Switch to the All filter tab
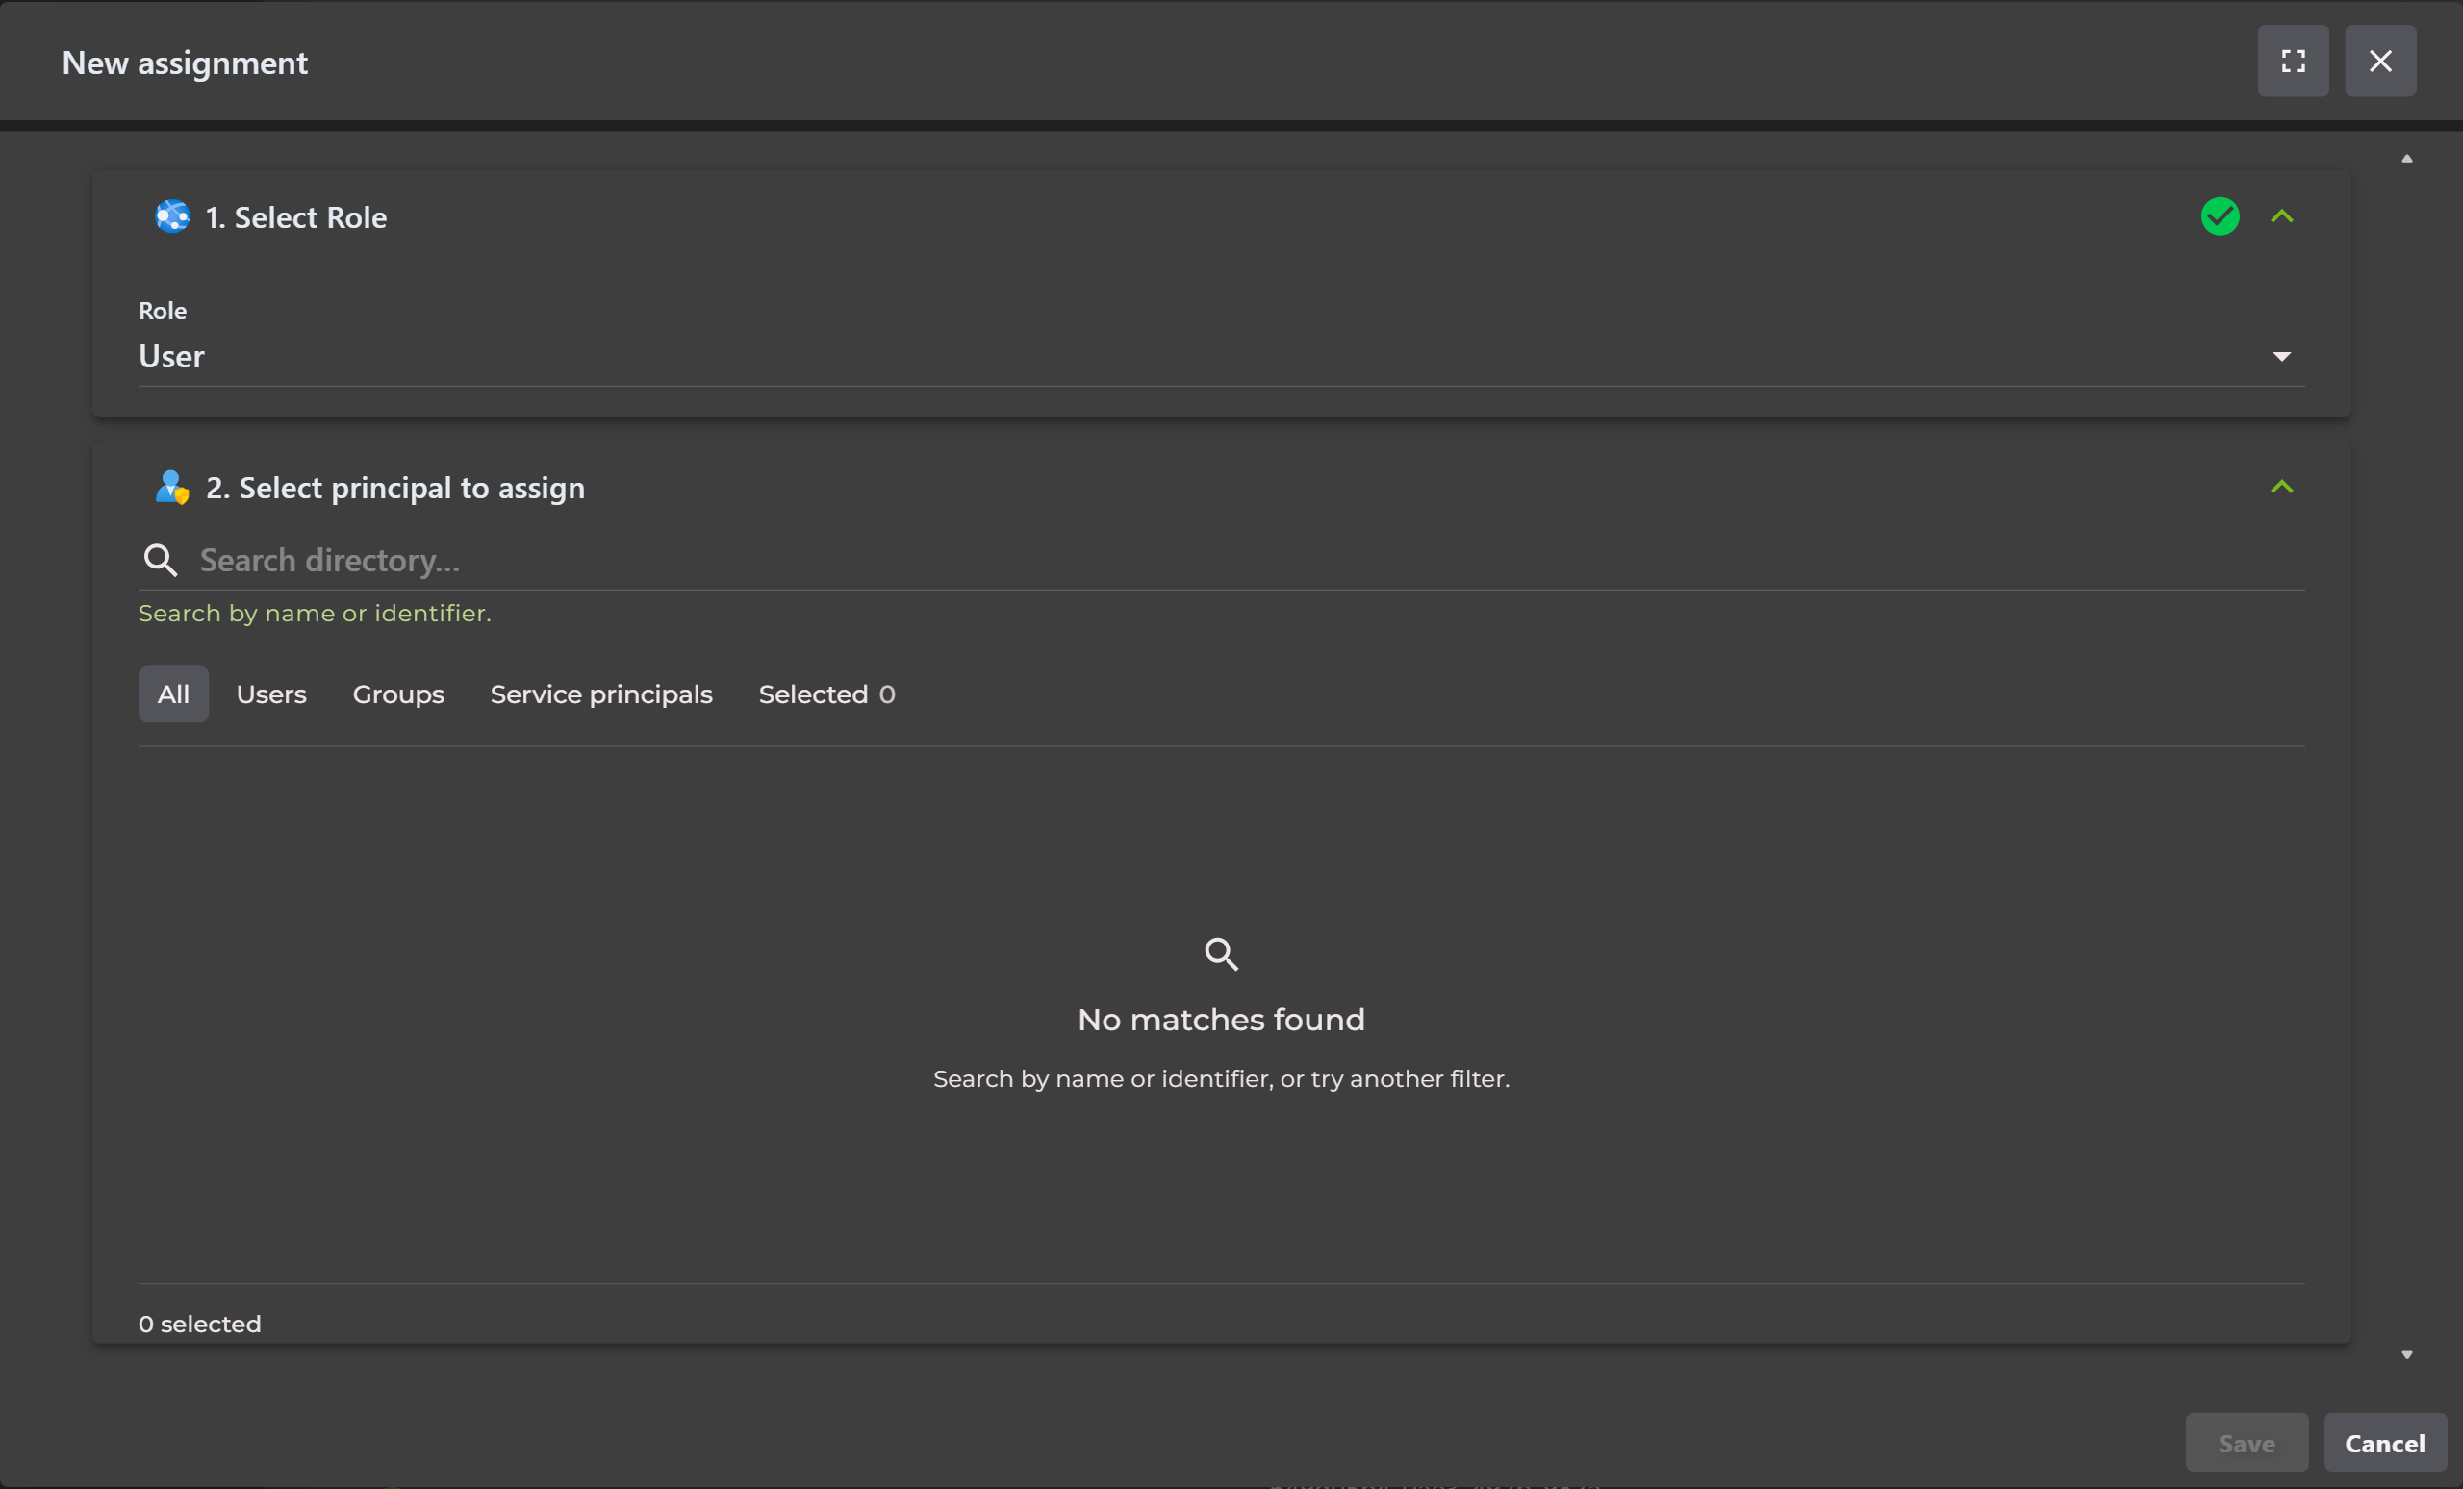2463x1489 pixels. (x=173, y=694)
